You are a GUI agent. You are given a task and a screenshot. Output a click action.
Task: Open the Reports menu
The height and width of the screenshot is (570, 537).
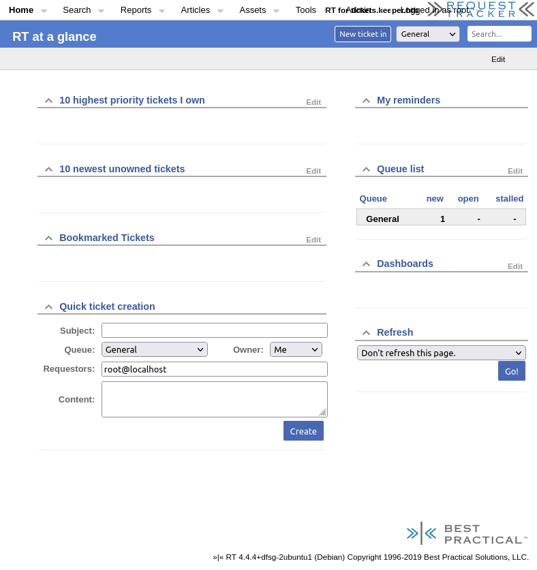[136, 10]
